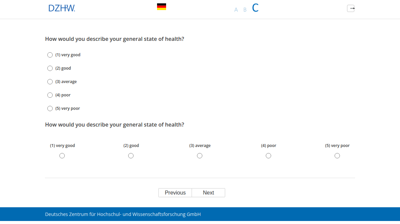Click the first health question heading

tap(114, 39)
